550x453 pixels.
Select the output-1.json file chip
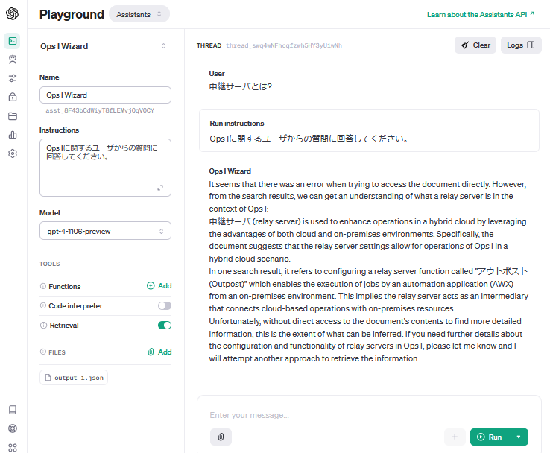click(x=74, y=378)
